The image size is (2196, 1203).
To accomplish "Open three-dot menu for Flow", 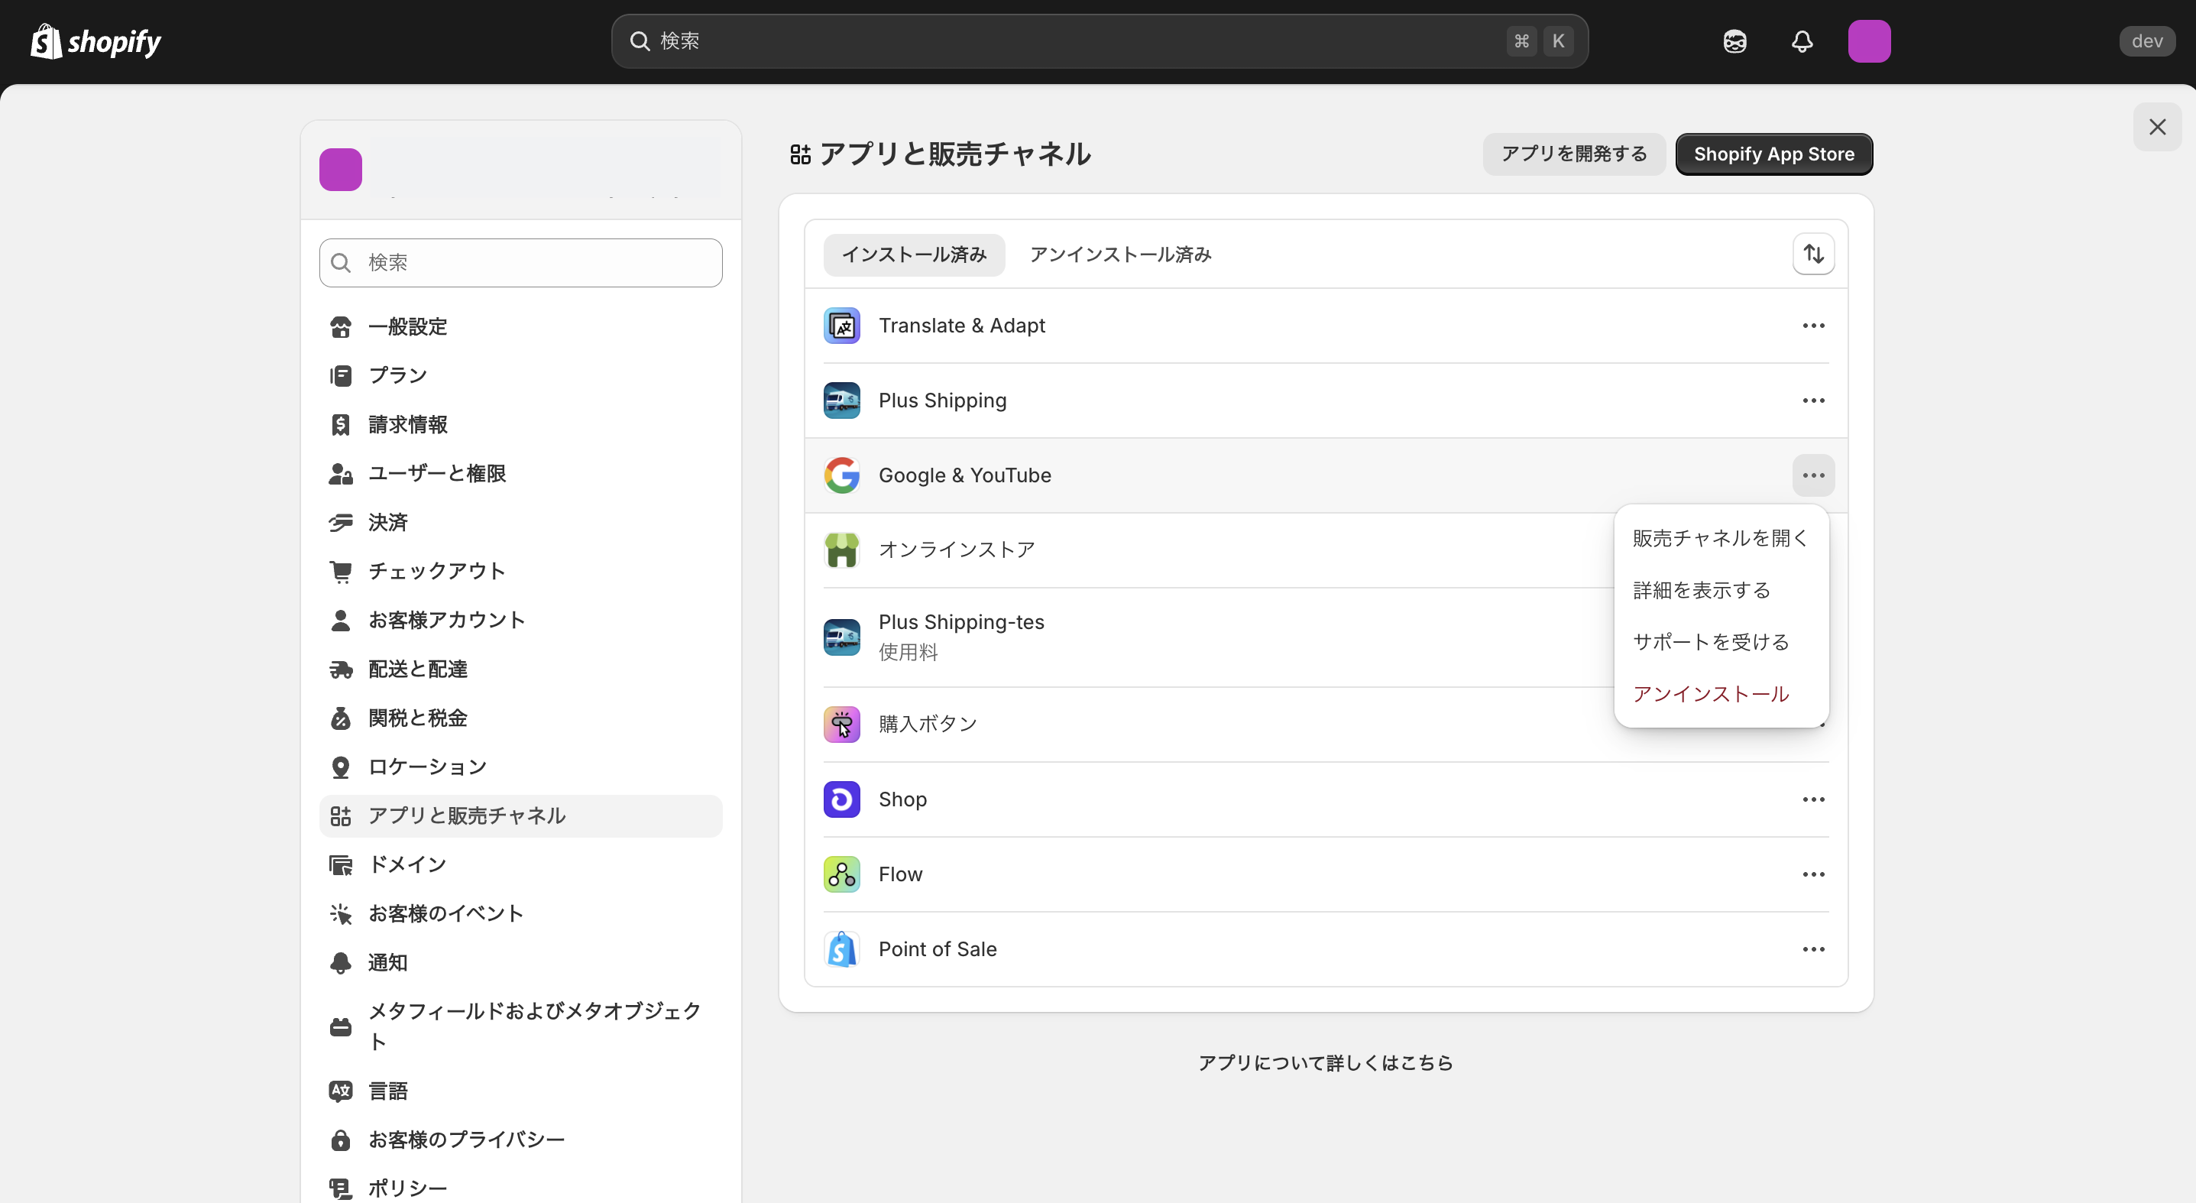I will click(1813, 874).
